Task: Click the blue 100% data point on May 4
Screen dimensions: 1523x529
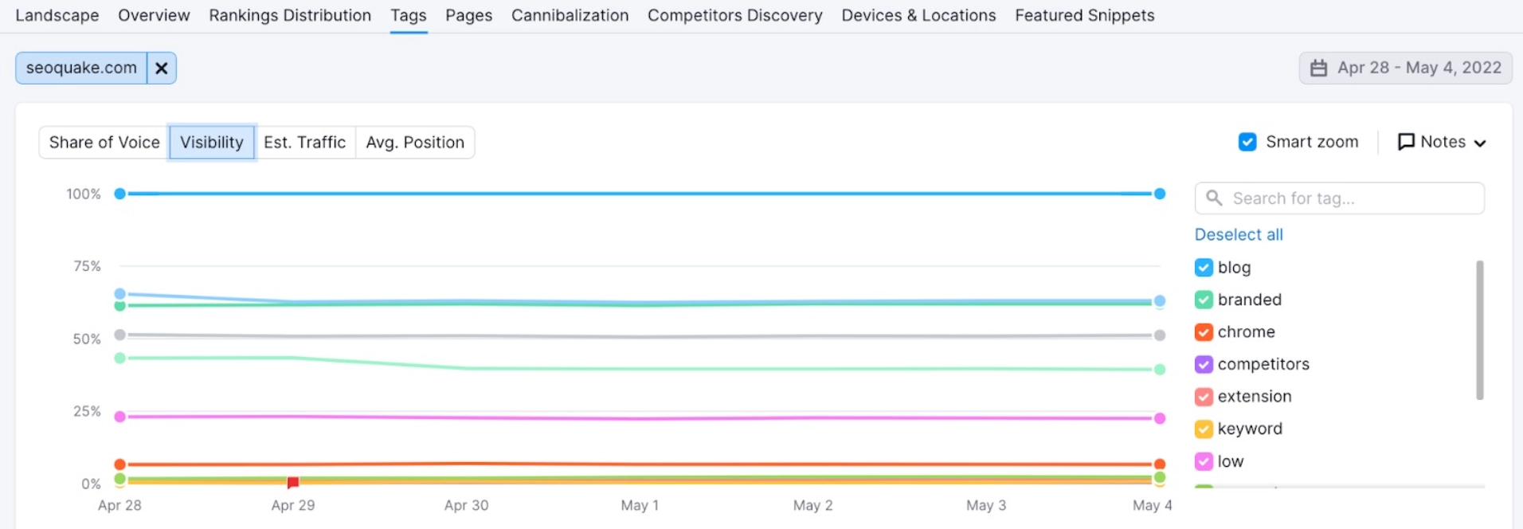Action: (x=1160, y=194)
